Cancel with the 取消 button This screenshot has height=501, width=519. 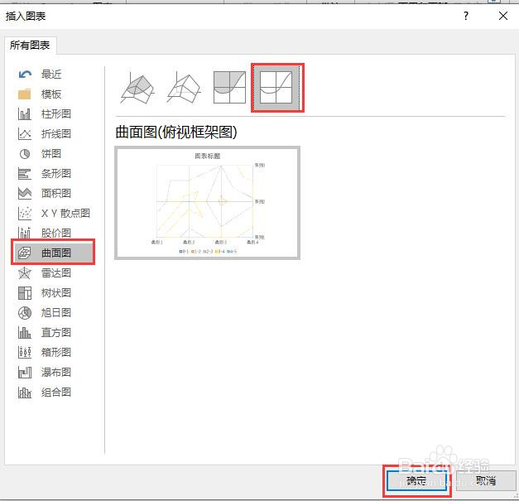[486, 481]
